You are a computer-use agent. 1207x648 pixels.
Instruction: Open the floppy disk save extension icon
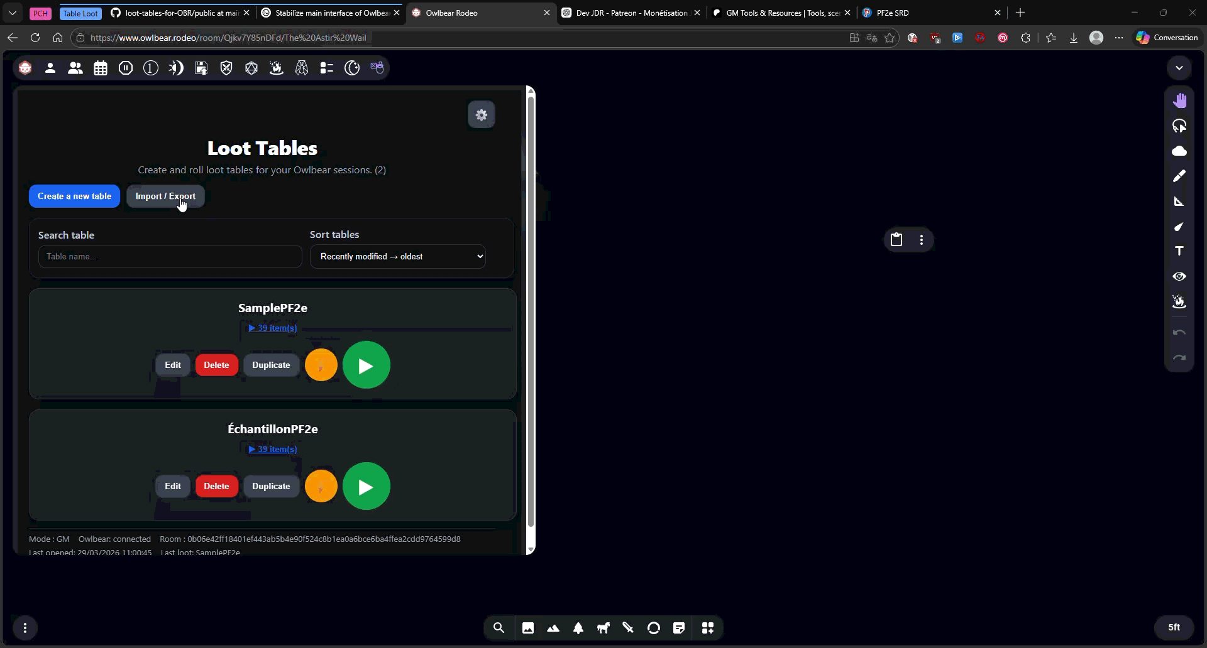coord(201,68)
